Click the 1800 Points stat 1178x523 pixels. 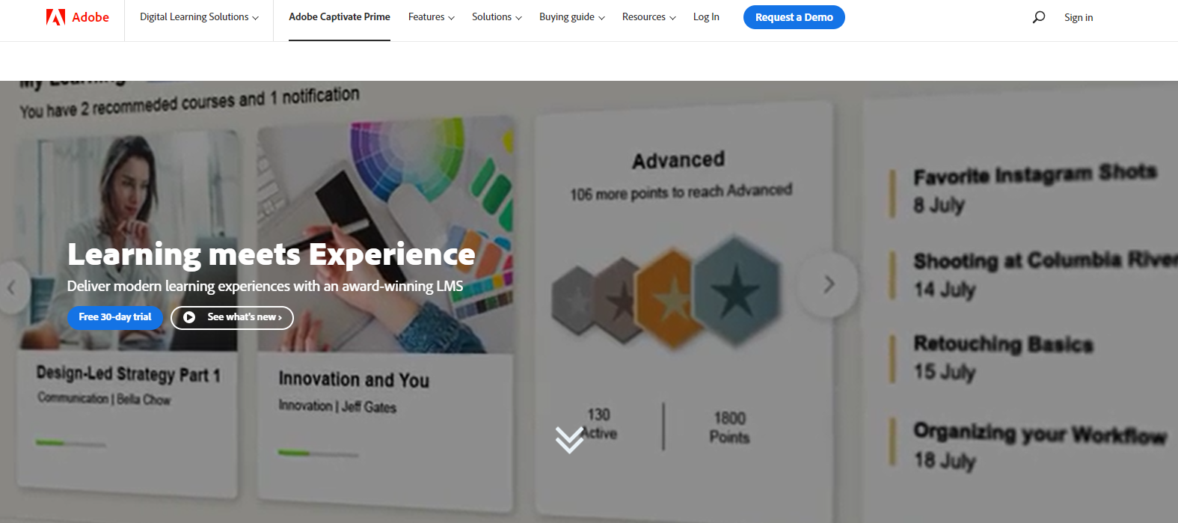point(729,427)
